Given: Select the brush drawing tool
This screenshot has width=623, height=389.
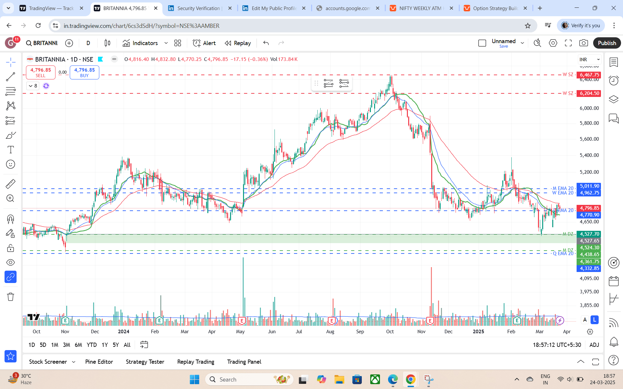Looking at the screenshot, I should pos(11,135).
